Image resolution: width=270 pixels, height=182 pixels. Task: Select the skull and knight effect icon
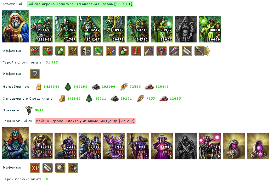73,51
